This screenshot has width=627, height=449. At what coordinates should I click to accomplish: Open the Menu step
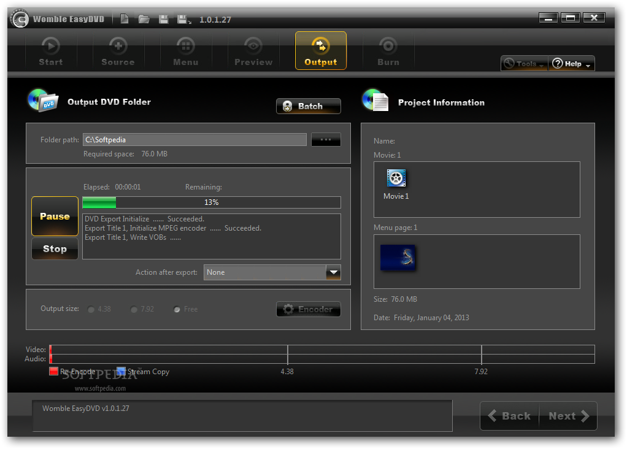pos(185,51)
